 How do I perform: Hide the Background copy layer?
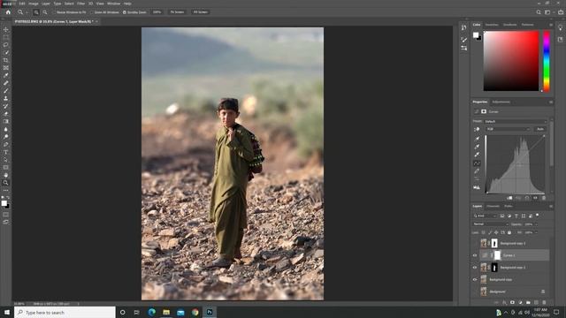coord(475,279)
